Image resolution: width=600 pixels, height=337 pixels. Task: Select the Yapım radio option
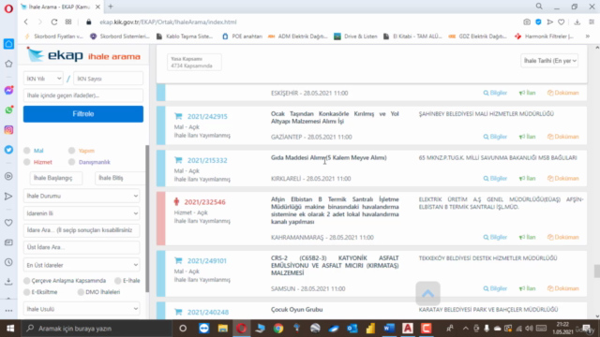click(x=71, y=151)
